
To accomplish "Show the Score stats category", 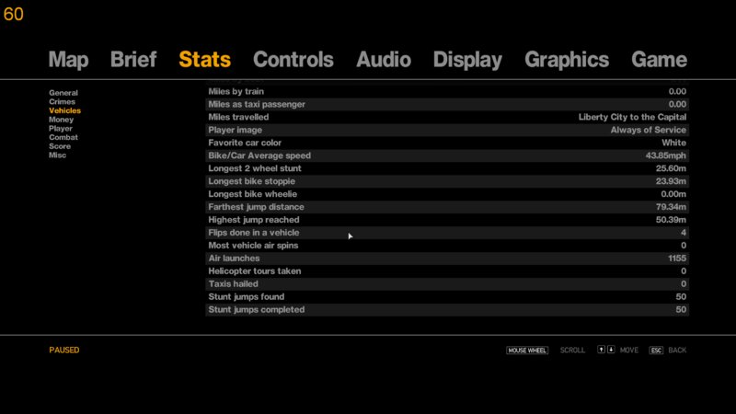I will (60, 146).
